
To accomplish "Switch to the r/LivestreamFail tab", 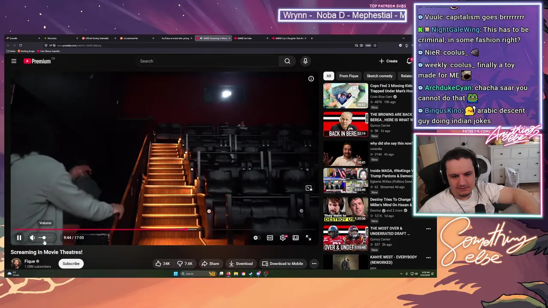I will click(x=136, y=38).
